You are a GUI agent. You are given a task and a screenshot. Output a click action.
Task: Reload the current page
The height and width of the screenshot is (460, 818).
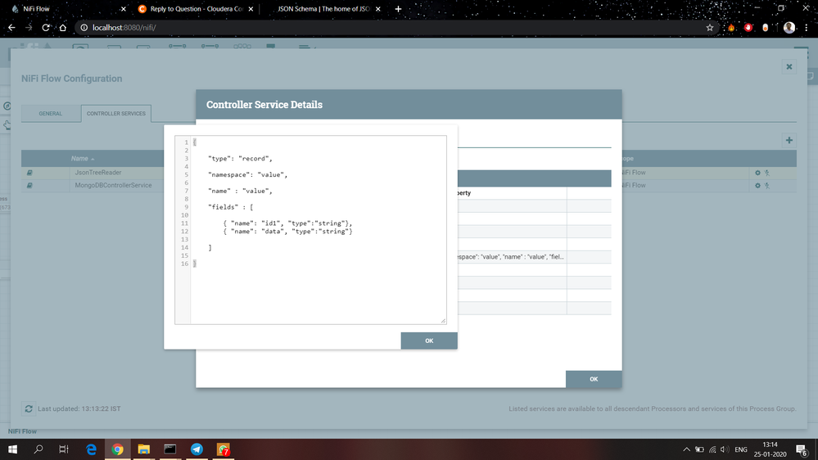[46, 28]
